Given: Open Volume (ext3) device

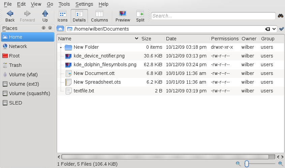Looking at the screenshot, I should [x=28, y=84].
